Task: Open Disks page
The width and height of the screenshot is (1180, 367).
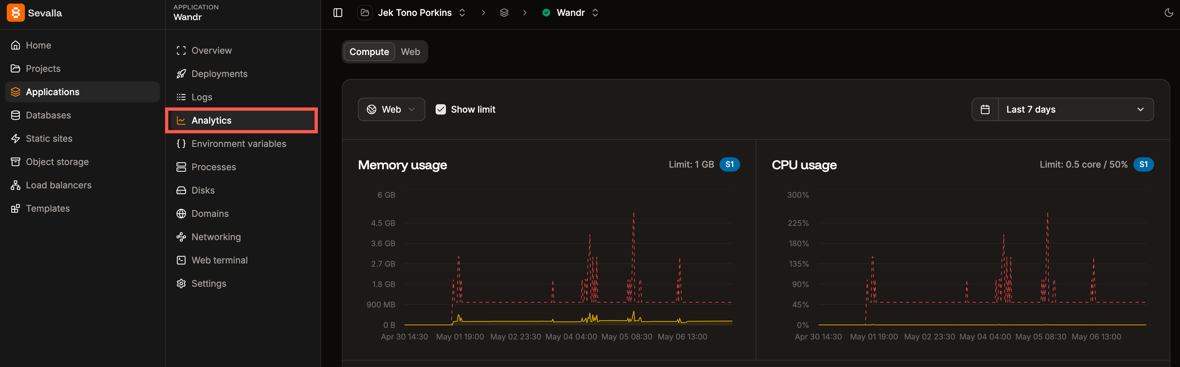Action: pos(243,191)
